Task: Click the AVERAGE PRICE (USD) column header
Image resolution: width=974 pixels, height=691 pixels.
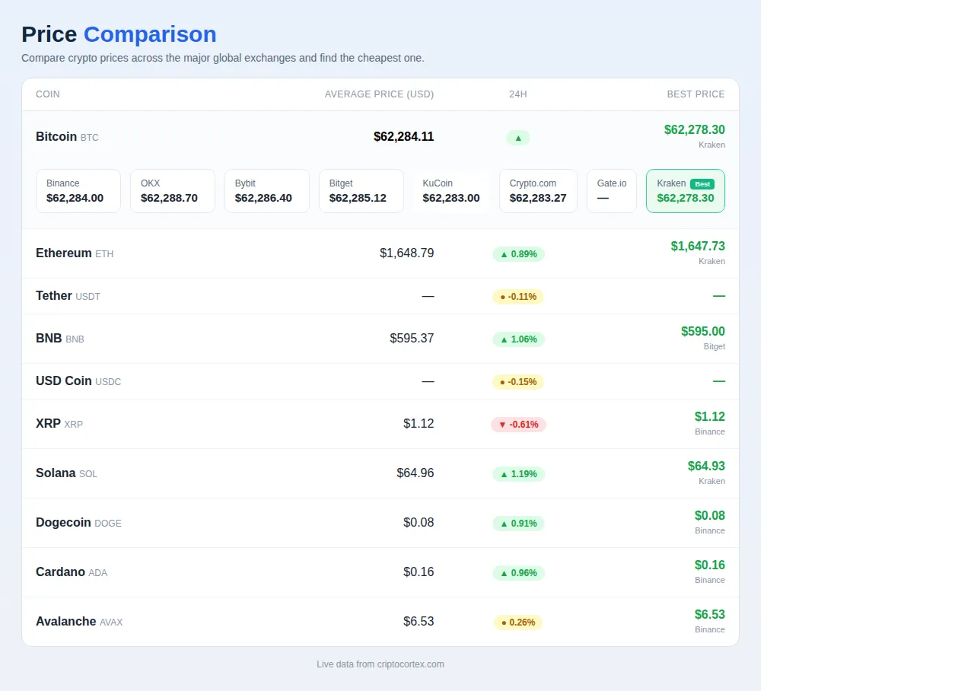Action: click(379, 94)
